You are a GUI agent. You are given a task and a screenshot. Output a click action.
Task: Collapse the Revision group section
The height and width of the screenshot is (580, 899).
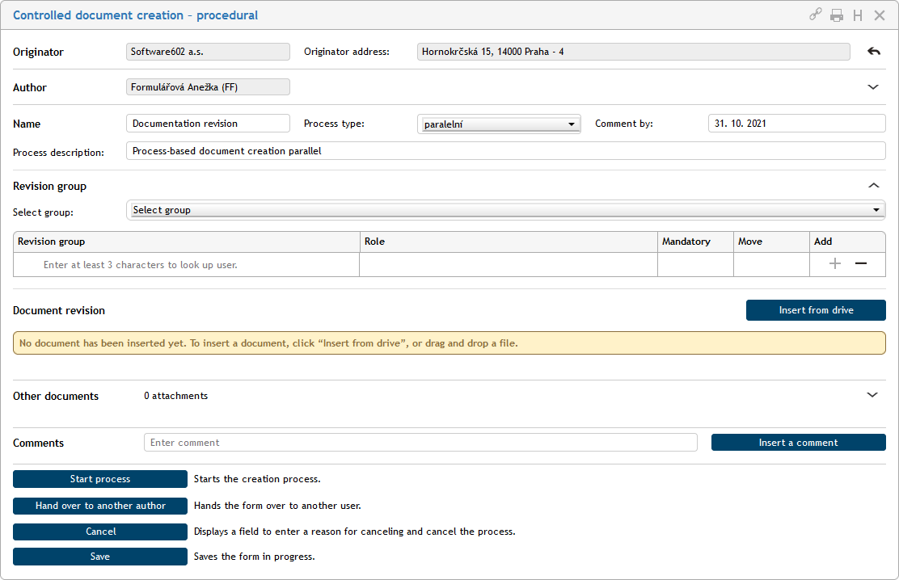[873, 186]
